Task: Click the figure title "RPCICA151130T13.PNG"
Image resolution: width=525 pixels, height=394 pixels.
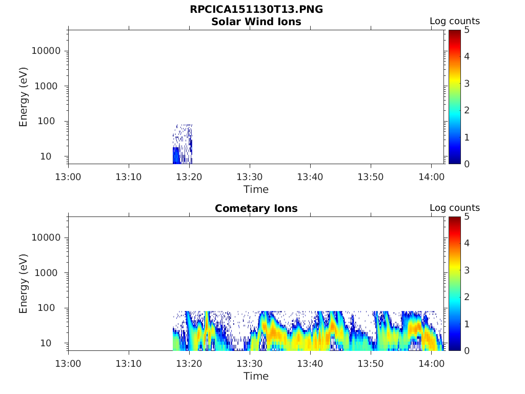Action: (x=256, y=9)
